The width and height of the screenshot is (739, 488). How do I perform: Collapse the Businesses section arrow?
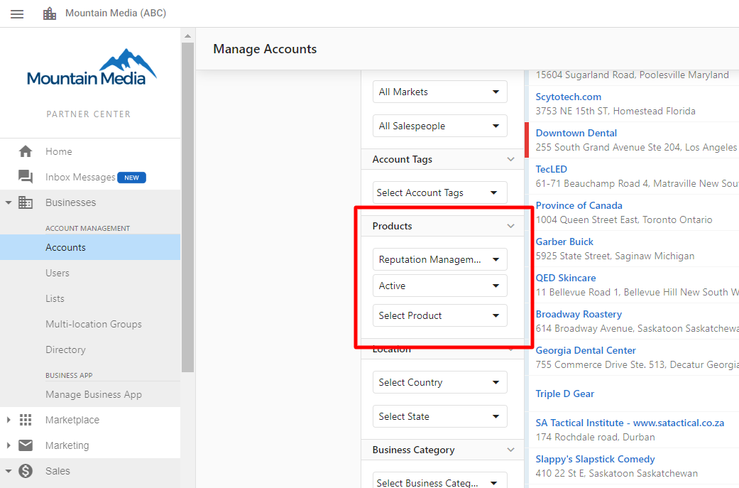coord(8,202)
